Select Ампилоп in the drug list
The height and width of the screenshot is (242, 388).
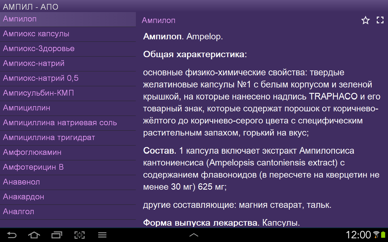pos(68,19)
